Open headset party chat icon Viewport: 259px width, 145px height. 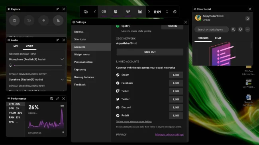point(240,29)
